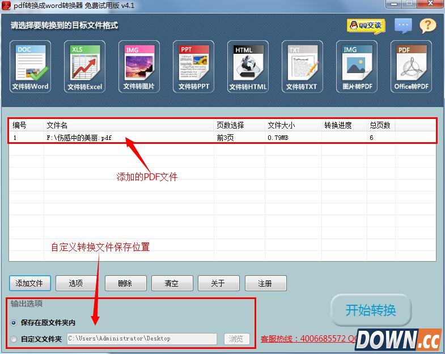This screenshot has height=354, width=445.
Task: Start conversion with 开始转换 button
Action: click(371, 310)
